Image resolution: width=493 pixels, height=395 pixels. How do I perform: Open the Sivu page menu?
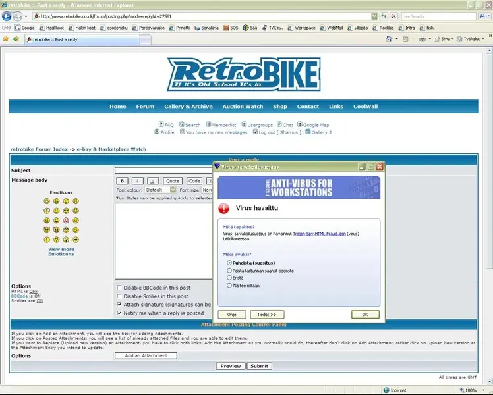pyautogui.click(x=442, y=39)
